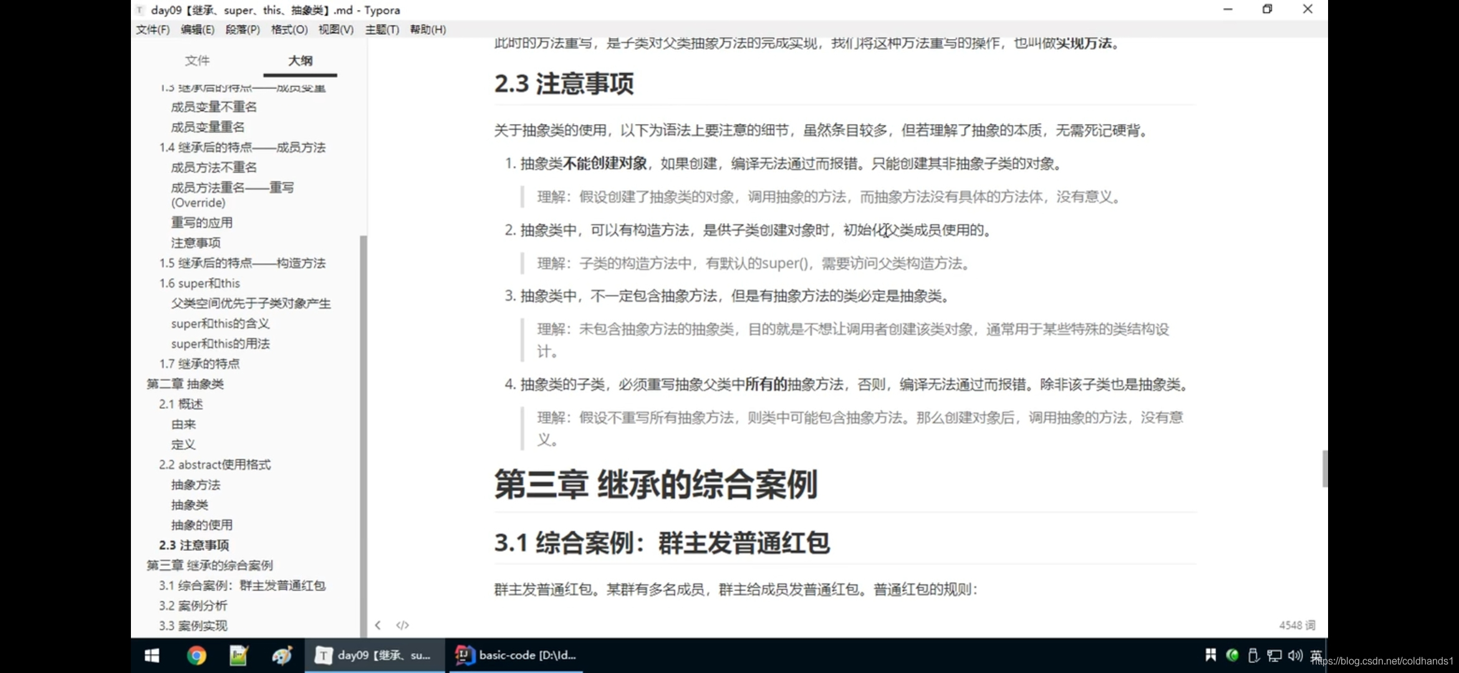
Task: Open the paint palette app in taskbar
Action: (281, 656)
